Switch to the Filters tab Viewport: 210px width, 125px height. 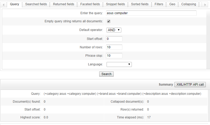tap(159, 4)
